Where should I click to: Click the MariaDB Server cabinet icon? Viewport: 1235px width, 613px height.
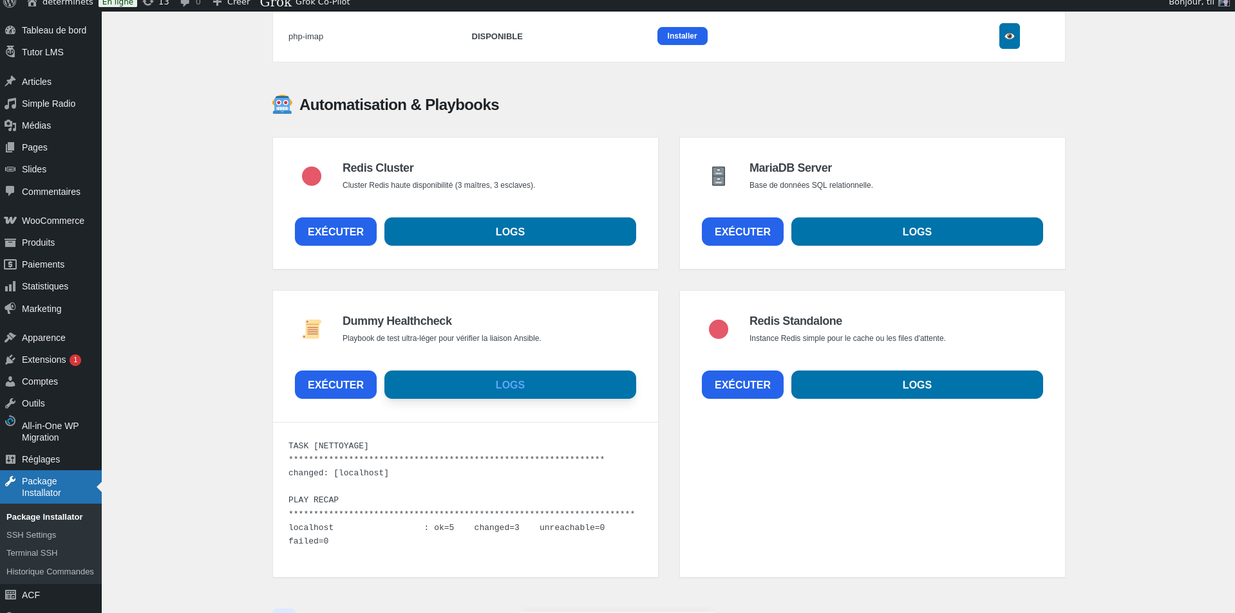pos(719,176)
